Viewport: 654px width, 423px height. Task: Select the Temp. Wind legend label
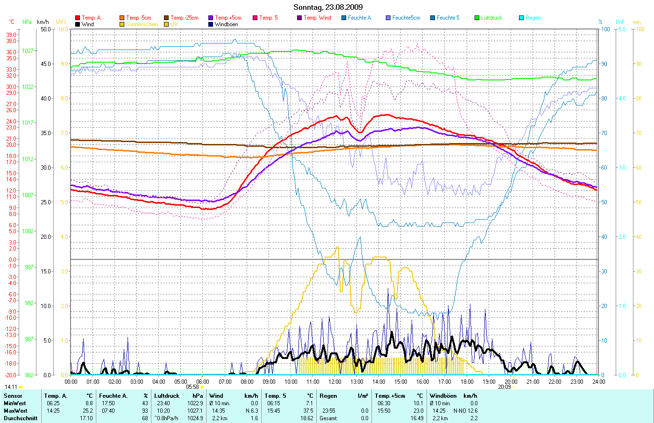pyautogui.click(x=317, y=18)
